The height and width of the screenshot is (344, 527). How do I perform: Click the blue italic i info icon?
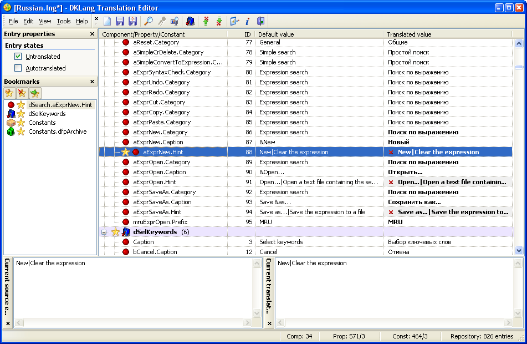247,21
